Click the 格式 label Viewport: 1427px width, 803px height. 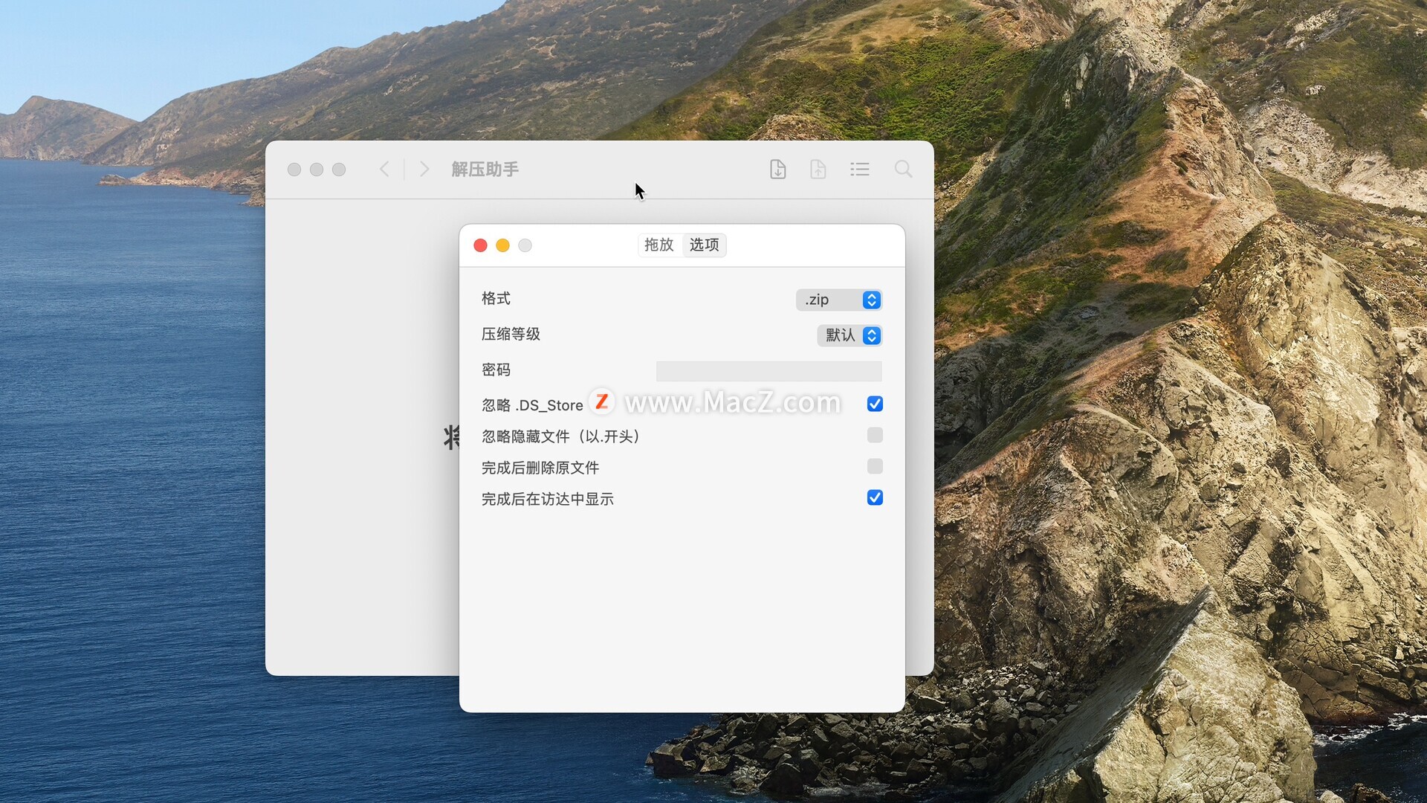click(496, 298)
